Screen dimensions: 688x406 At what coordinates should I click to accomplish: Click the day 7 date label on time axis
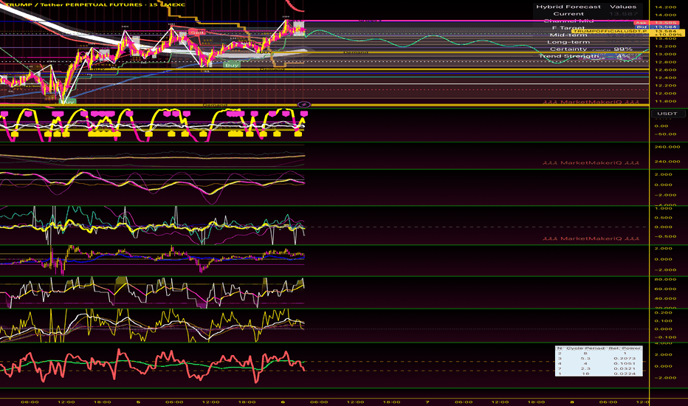pos(427,402)
